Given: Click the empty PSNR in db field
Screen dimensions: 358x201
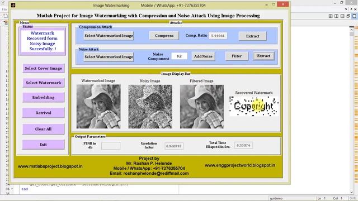Looking at the screenshot, I should [111, 146].
